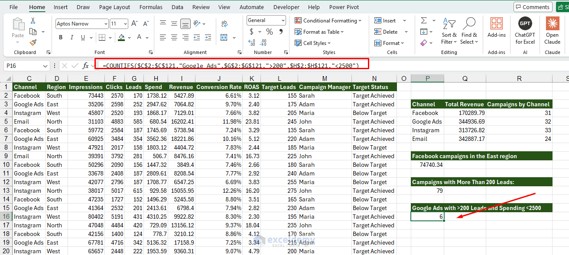The height and width of the screenshot is (255, 569).
Task: Open the Insert cells dropdown arrow
Action: (x=405, y=20)
